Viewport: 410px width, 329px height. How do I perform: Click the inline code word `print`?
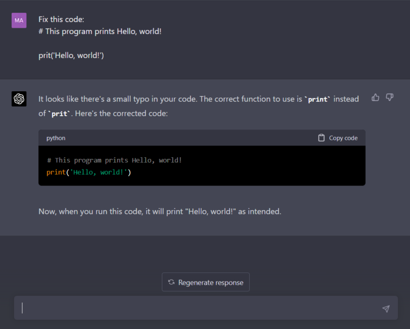coord(318,99)
